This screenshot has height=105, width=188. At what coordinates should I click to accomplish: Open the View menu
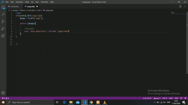[27, 2]
